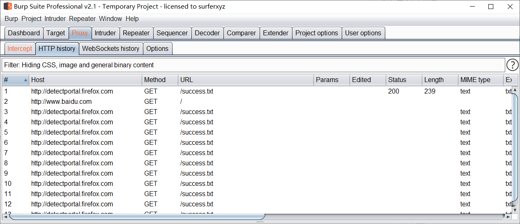Viewport: 520px width, 224px height.
Task: Switch to the Comparer tab
Action: click(x=242, y=33)
